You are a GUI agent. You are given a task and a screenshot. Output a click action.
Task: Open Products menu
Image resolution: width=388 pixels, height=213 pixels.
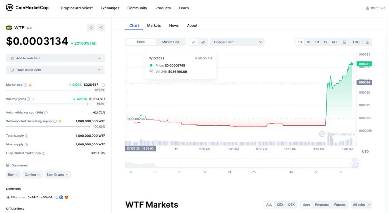pyautogui.click(x=163, y=8)
